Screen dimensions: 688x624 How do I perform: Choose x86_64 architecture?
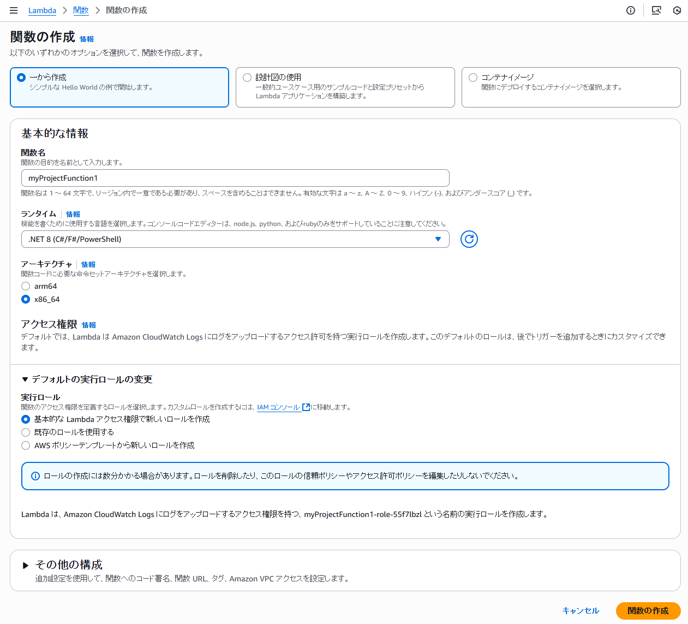tap(26, 299)
